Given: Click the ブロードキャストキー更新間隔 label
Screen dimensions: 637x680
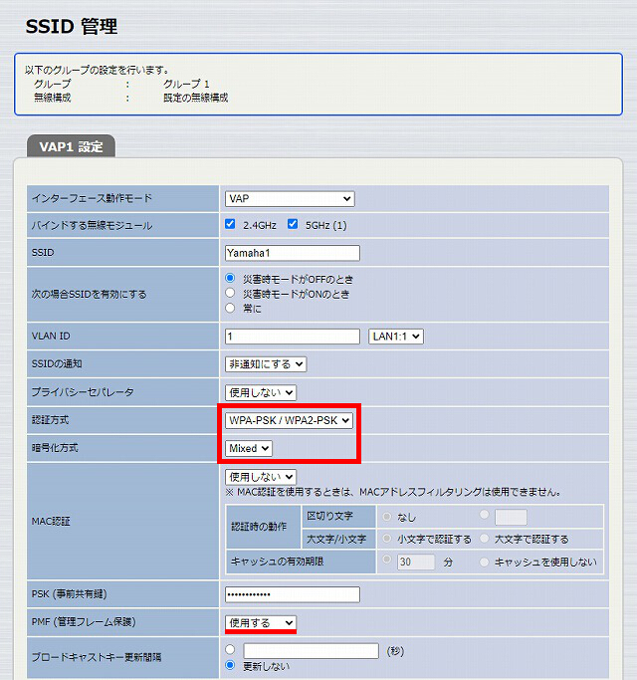Looking at the screenshot, I should pos(97,657).
